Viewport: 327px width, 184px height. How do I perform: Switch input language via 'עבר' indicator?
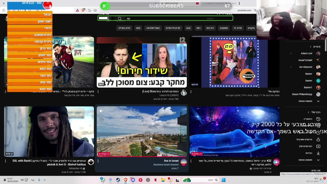(x=32, y=180)
